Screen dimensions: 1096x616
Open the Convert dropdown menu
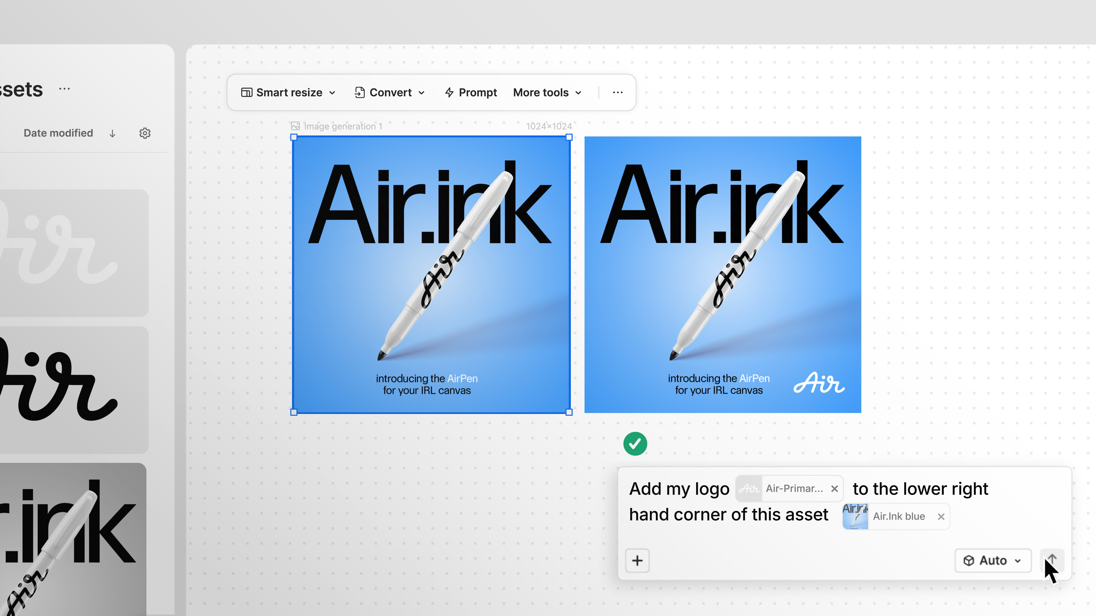point(422,92)
